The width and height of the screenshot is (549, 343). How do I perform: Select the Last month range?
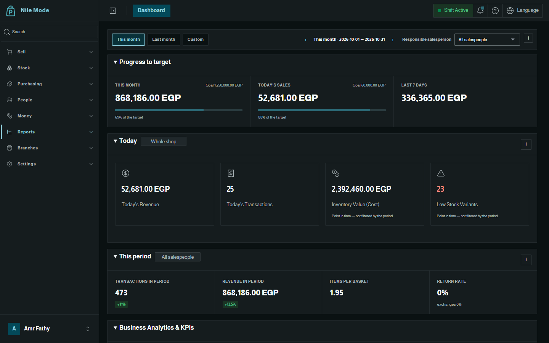click(164, 40)
